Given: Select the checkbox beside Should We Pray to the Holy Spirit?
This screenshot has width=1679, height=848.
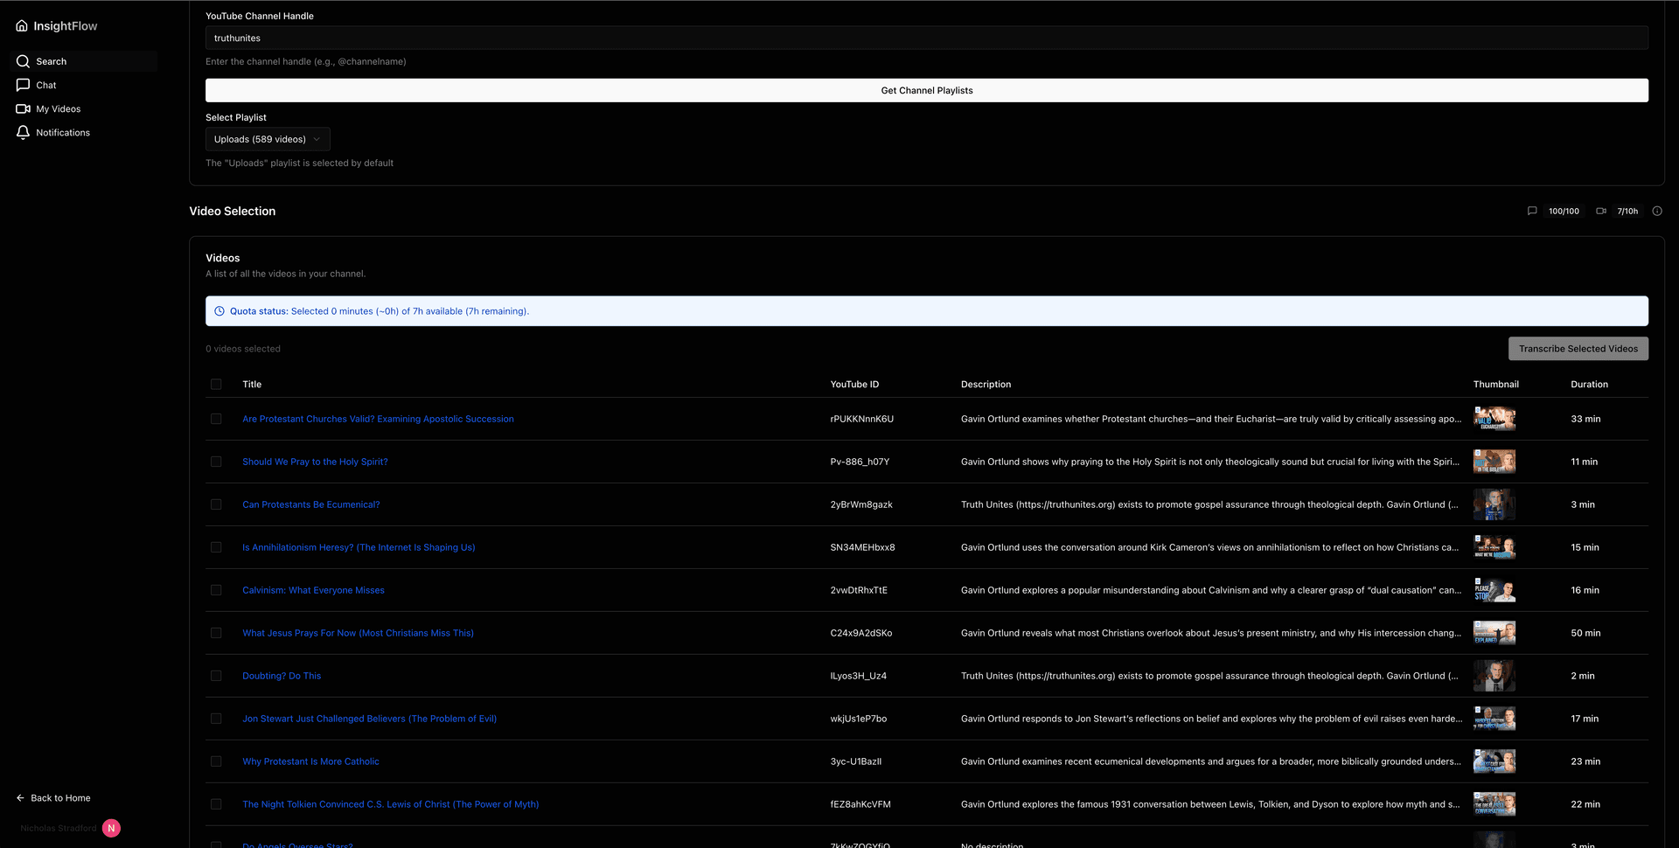Looking at the screenshot, I should [216, 462].
